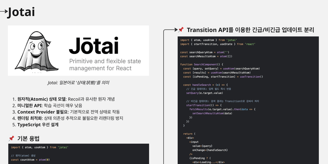The width and height of the screenshot is (328, 164).
Task: Click heading "Transition API를 이용한 긴급/비긴급 업데이트 분리"
Action: [x=250, y=30]
